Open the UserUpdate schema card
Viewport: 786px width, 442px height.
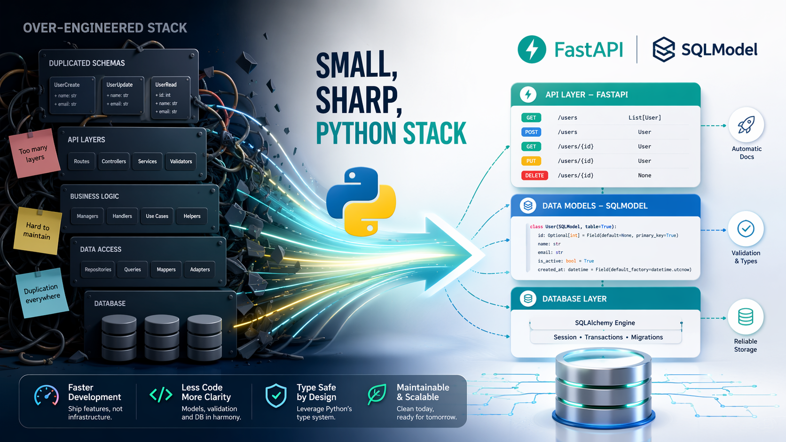tap(123, 95)
